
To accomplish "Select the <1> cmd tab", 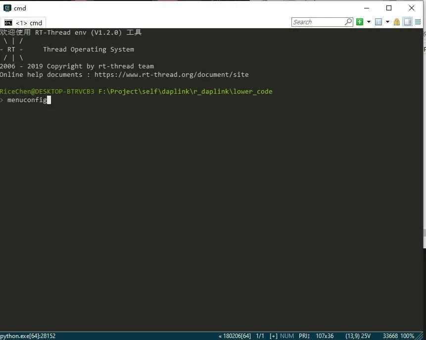I will [x=23, y=23].
